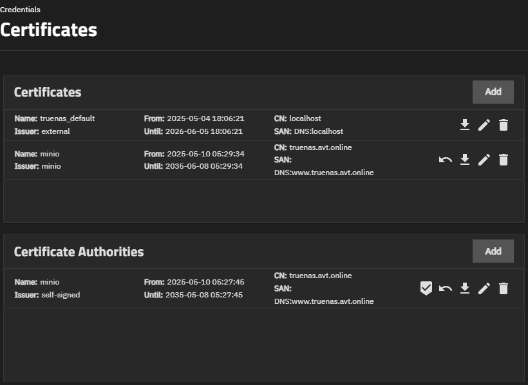Open the Credentials breadcrumb
The width and height of the screenshot is (528, 385).
pyautogui.click(x=20, y=10)
